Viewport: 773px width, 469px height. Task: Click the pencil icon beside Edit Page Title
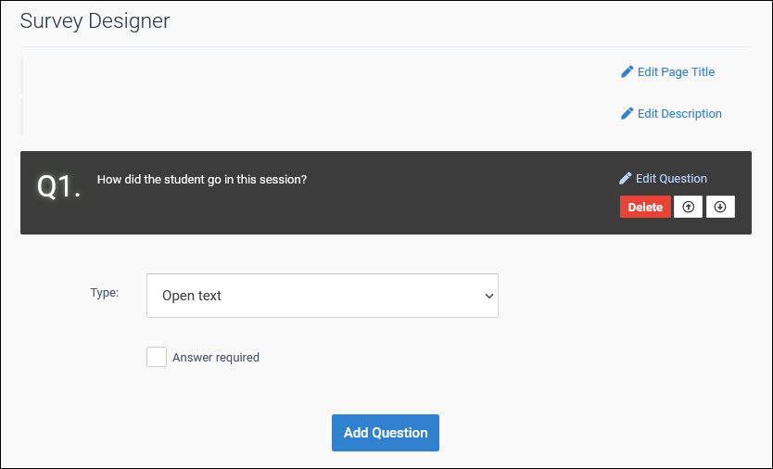(627, 71)
